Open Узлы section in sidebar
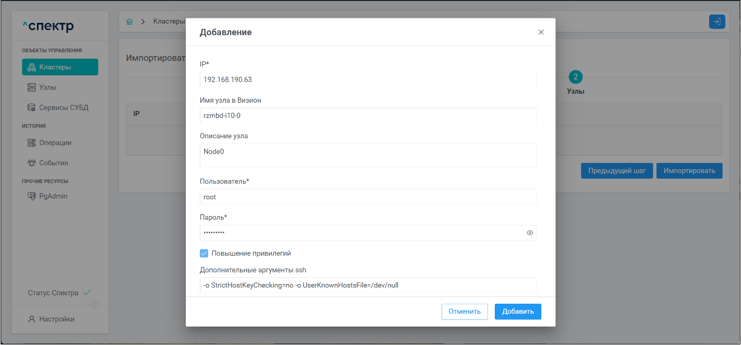The width and height of the screenshot is (741, 345). click(x=48, y=88)
